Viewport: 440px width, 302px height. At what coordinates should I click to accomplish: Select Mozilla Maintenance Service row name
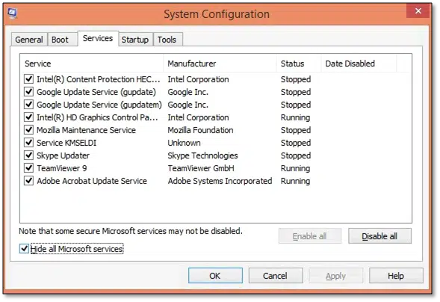tap(86, 130)
